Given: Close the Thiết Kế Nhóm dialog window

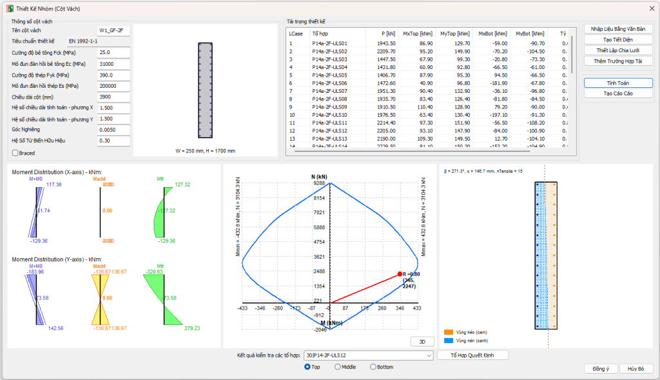Looking at the screenshot, I should (650, 7).
